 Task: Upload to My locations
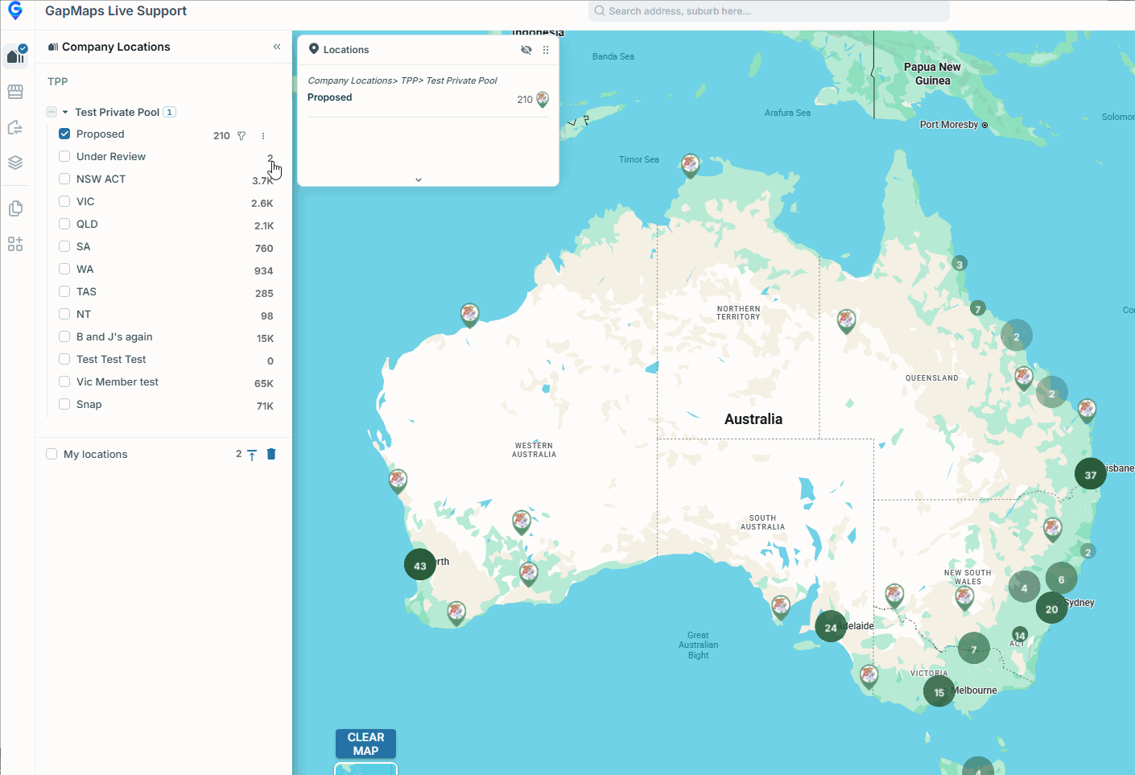click(x=252, y=455)
